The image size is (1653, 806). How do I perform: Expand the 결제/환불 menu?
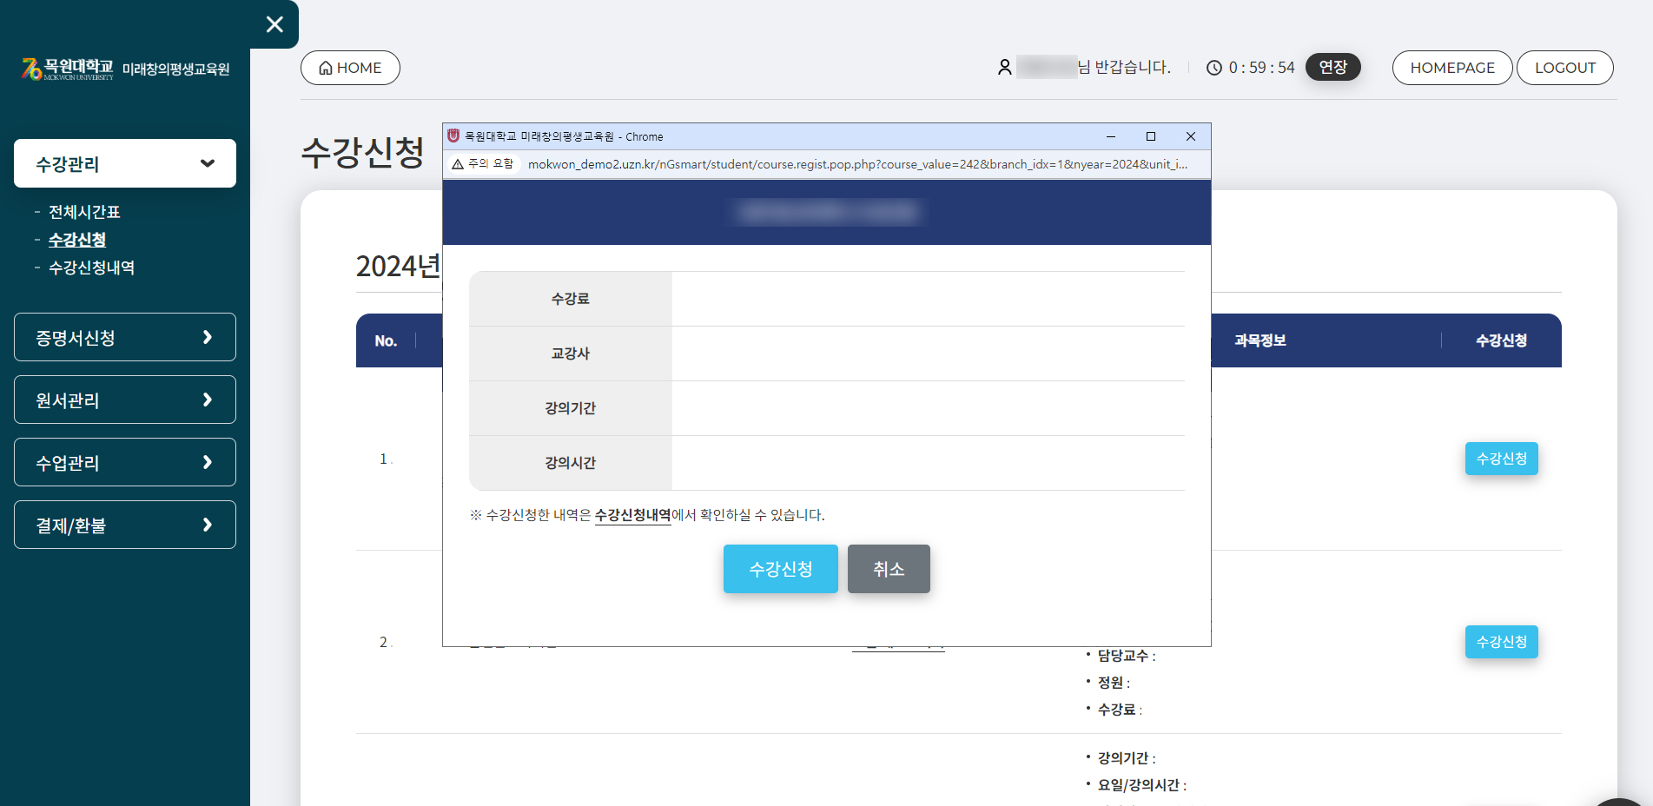[125, 525]
